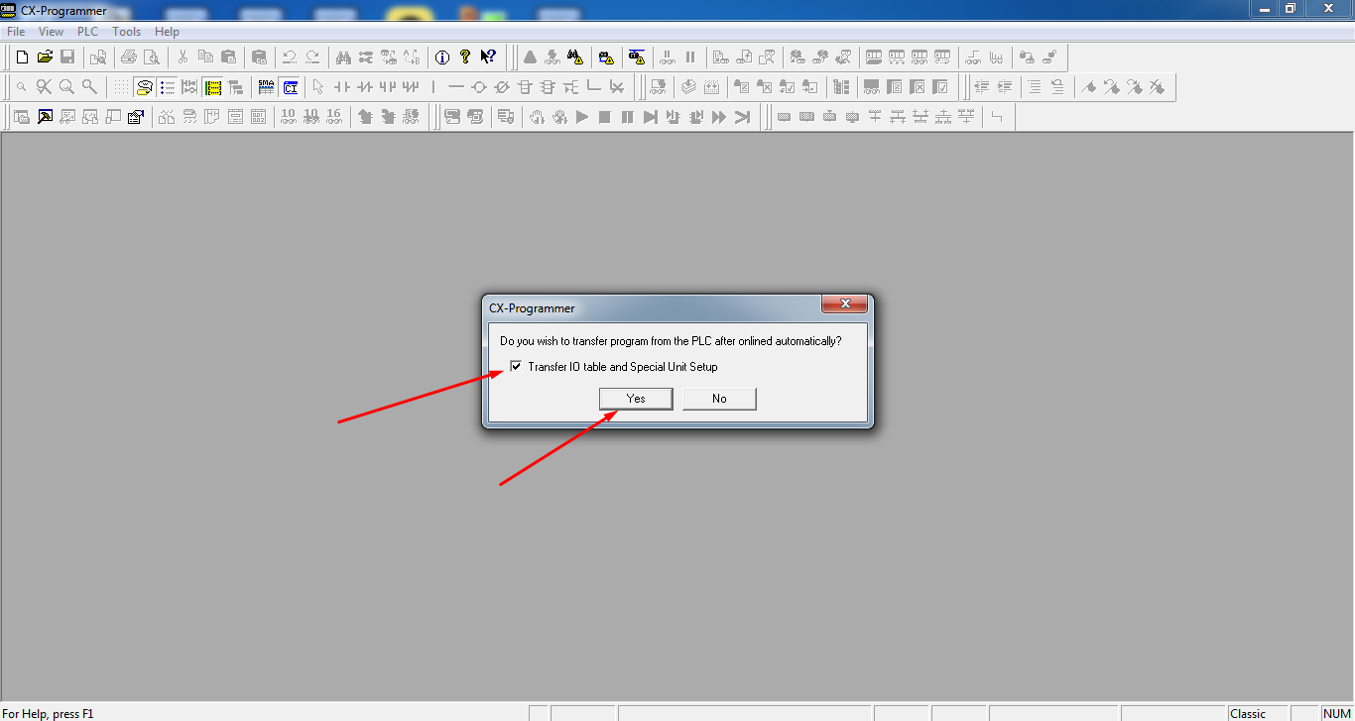Select the pointer selection tool

pos(318,87)
